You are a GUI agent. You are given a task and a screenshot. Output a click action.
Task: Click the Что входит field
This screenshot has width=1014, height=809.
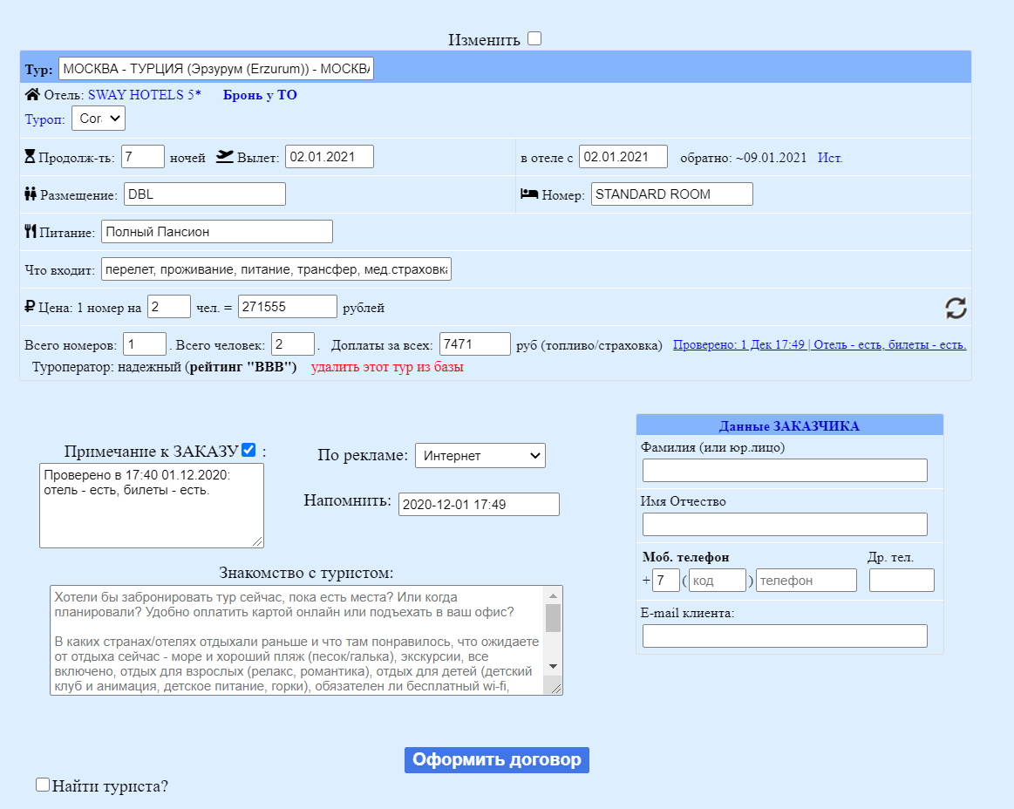[x=276, y=269]
